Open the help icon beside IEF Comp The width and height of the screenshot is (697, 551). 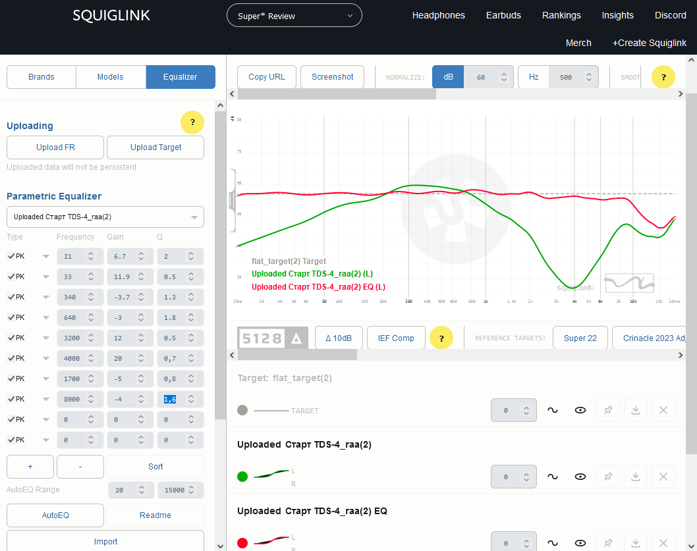[x=441, y=338]
